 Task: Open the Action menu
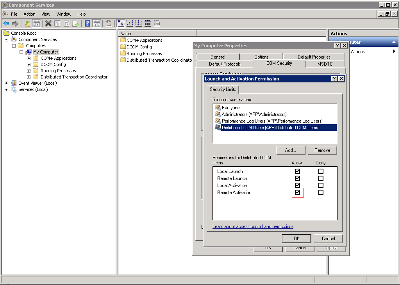[x=29, y=14]
